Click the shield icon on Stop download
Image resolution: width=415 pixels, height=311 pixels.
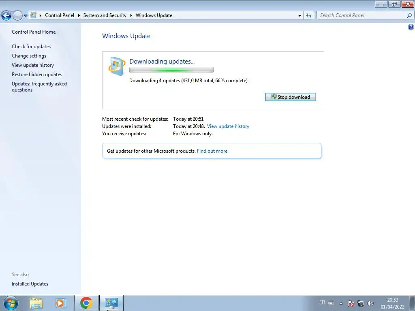pos(274,97)
